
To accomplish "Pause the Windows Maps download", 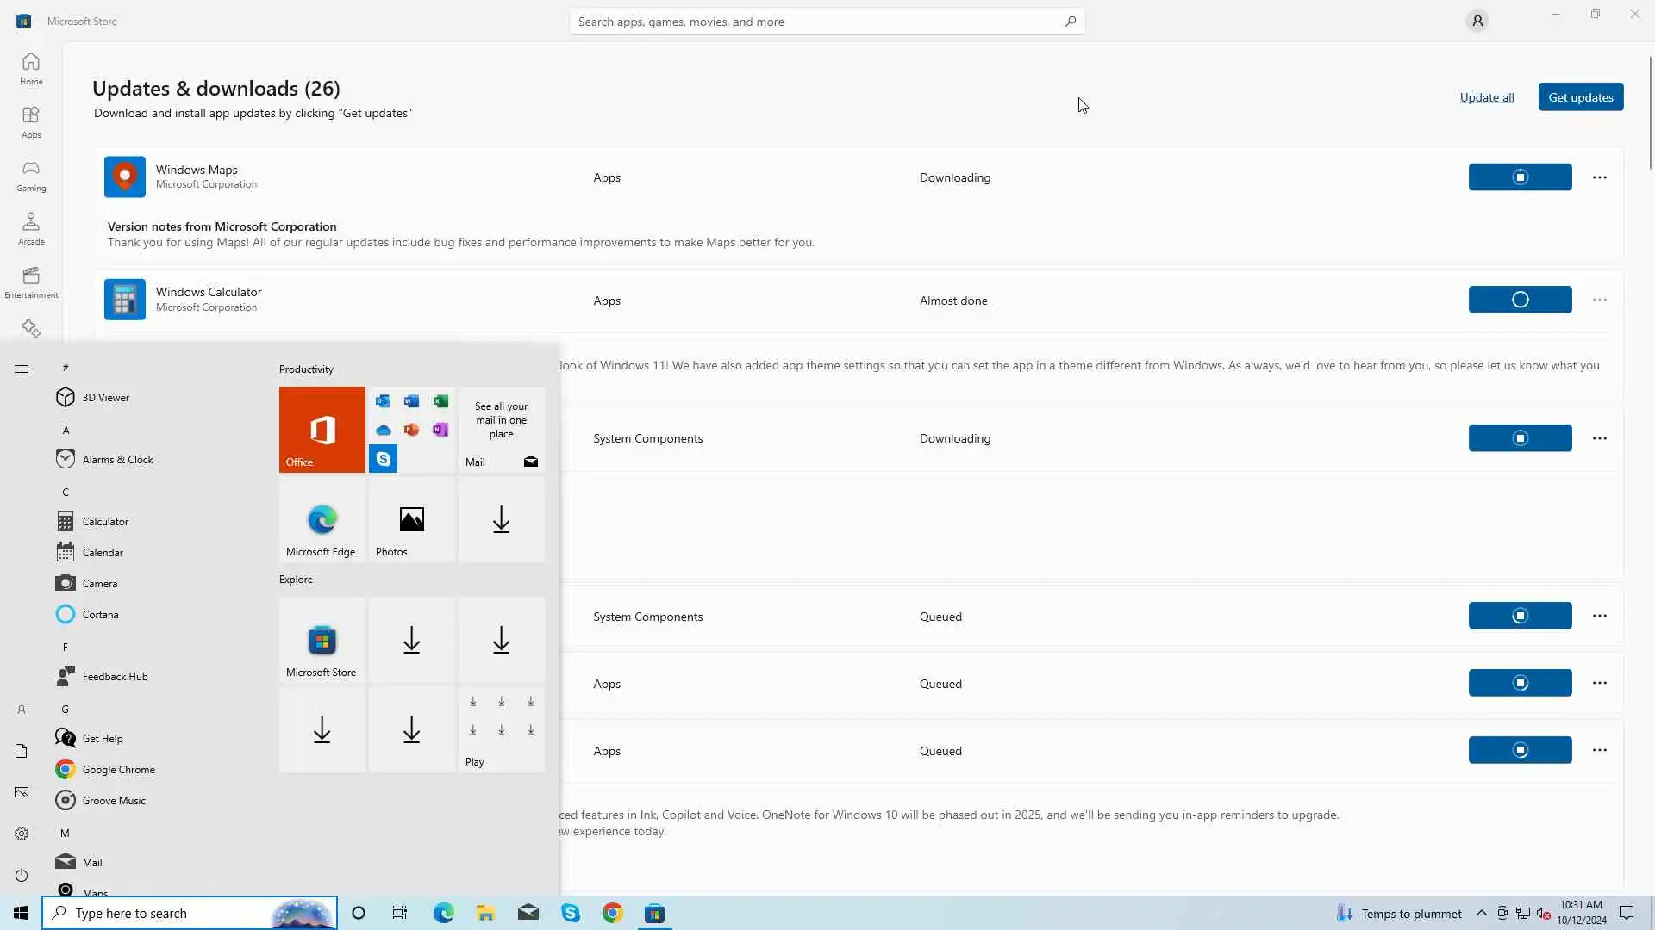I will click(x=1519, y=177).
